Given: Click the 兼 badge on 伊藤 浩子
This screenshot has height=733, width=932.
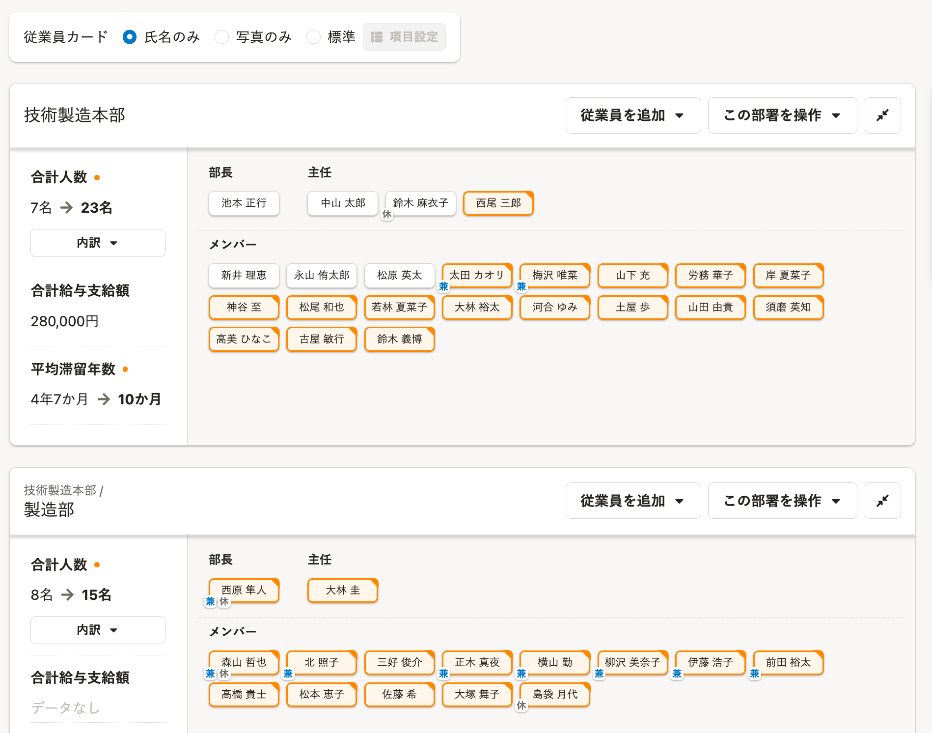Looking at the screenshot, I should 677,674.
